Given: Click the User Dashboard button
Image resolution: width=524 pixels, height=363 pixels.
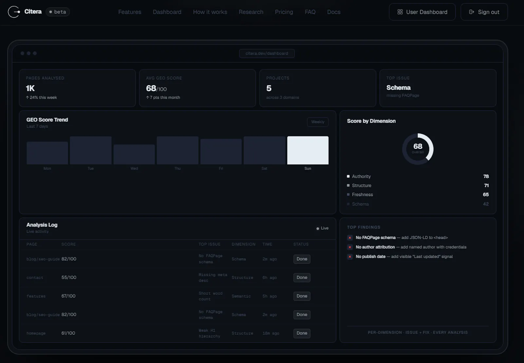Looking at the screenshot, I should tap(422, 12).
